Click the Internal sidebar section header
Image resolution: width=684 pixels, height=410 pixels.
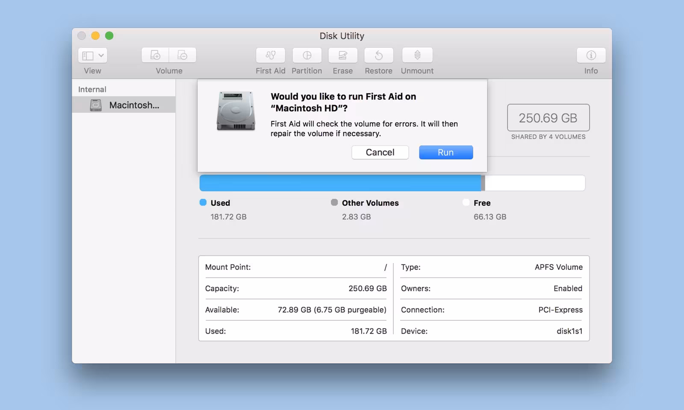pos(92,89)
